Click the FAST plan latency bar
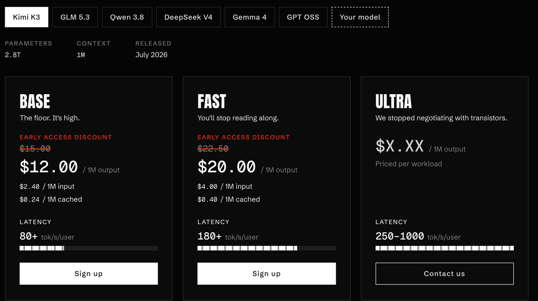The height and width of the screenshot is (301, 538). (266, 248)
